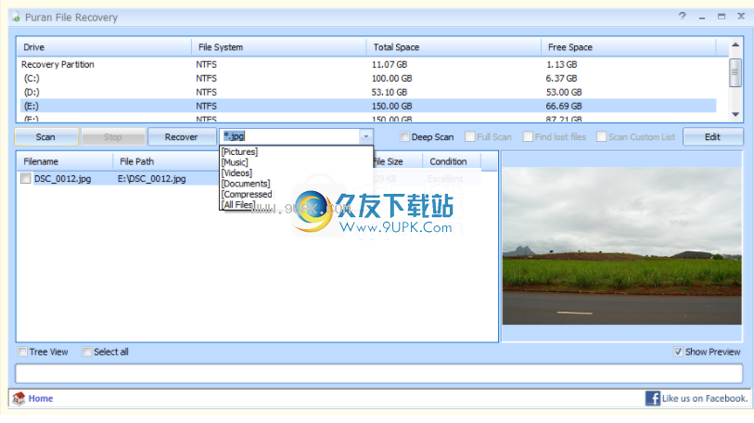Enable the Deep Scan checkbox
The image size is (754, 423).
(x=404, y=136)
